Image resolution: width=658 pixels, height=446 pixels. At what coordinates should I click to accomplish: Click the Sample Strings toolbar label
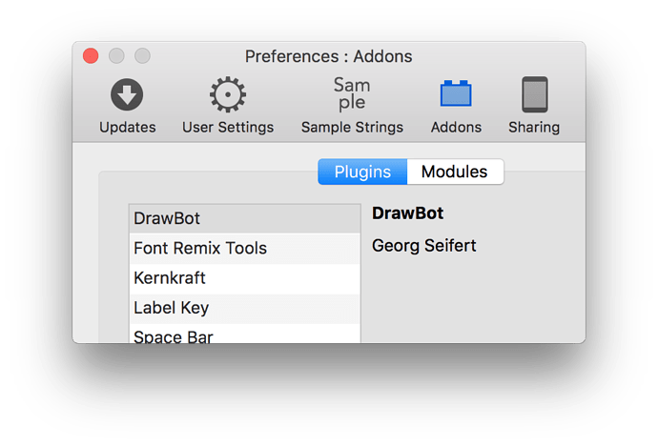[x=352, y=127]
